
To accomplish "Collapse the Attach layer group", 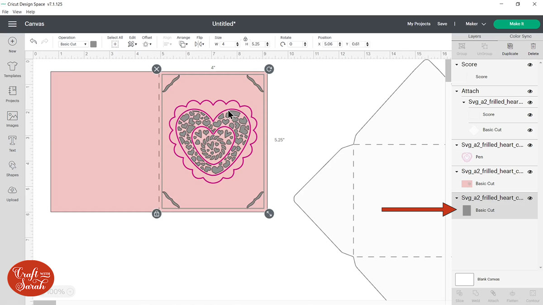I will point(457,91).
